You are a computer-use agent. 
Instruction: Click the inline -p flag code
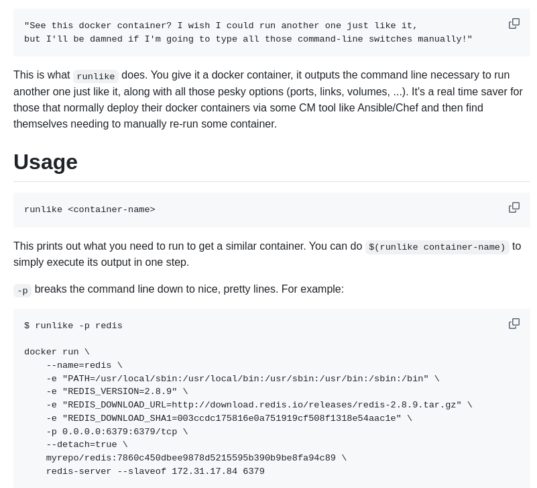(22, 290)
